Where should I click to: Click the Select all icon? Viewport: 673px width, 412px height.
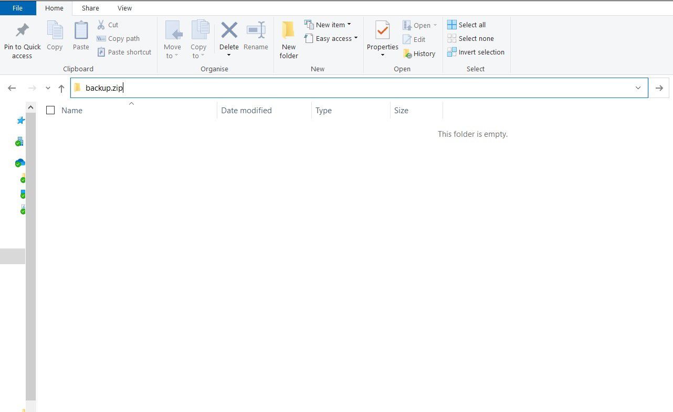click(451, 25)
